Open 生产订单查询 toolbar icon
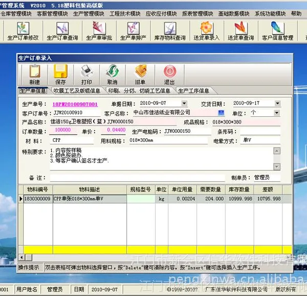Viewport: 307px width, 296px height. pos(62,31)
